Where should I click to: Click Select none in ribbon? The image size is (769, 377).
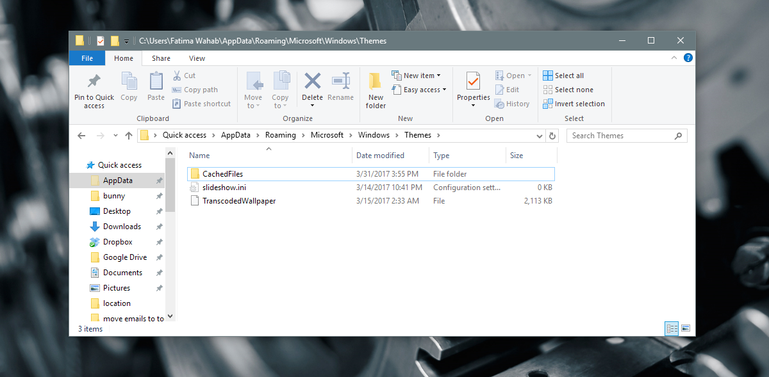568,90
